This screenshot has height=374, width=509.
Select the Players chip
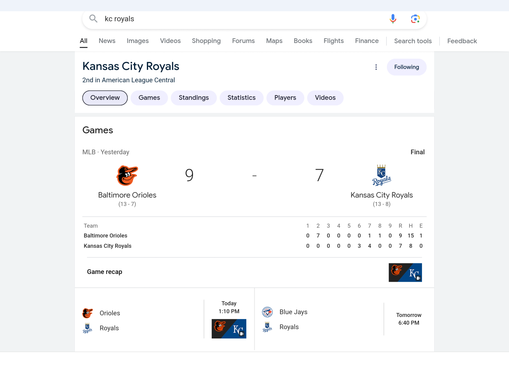pos(285,98)
